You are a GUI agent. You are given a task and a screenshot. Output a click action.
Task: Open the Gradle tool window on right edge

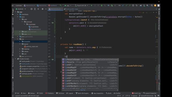pos(159,12)
